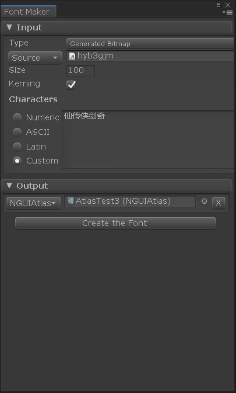Select the ASCII characters radio button
236x393 pixels.
click(x=17, y=132)
